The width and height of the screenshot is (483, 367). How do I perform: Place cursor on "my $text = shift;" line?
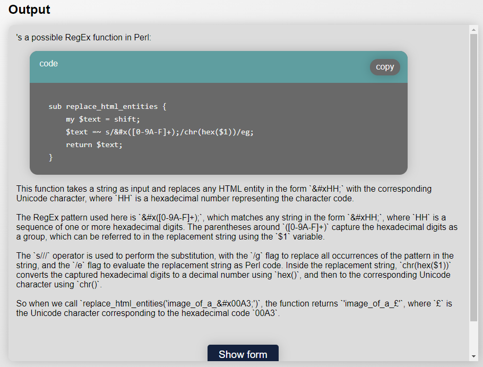102,120
